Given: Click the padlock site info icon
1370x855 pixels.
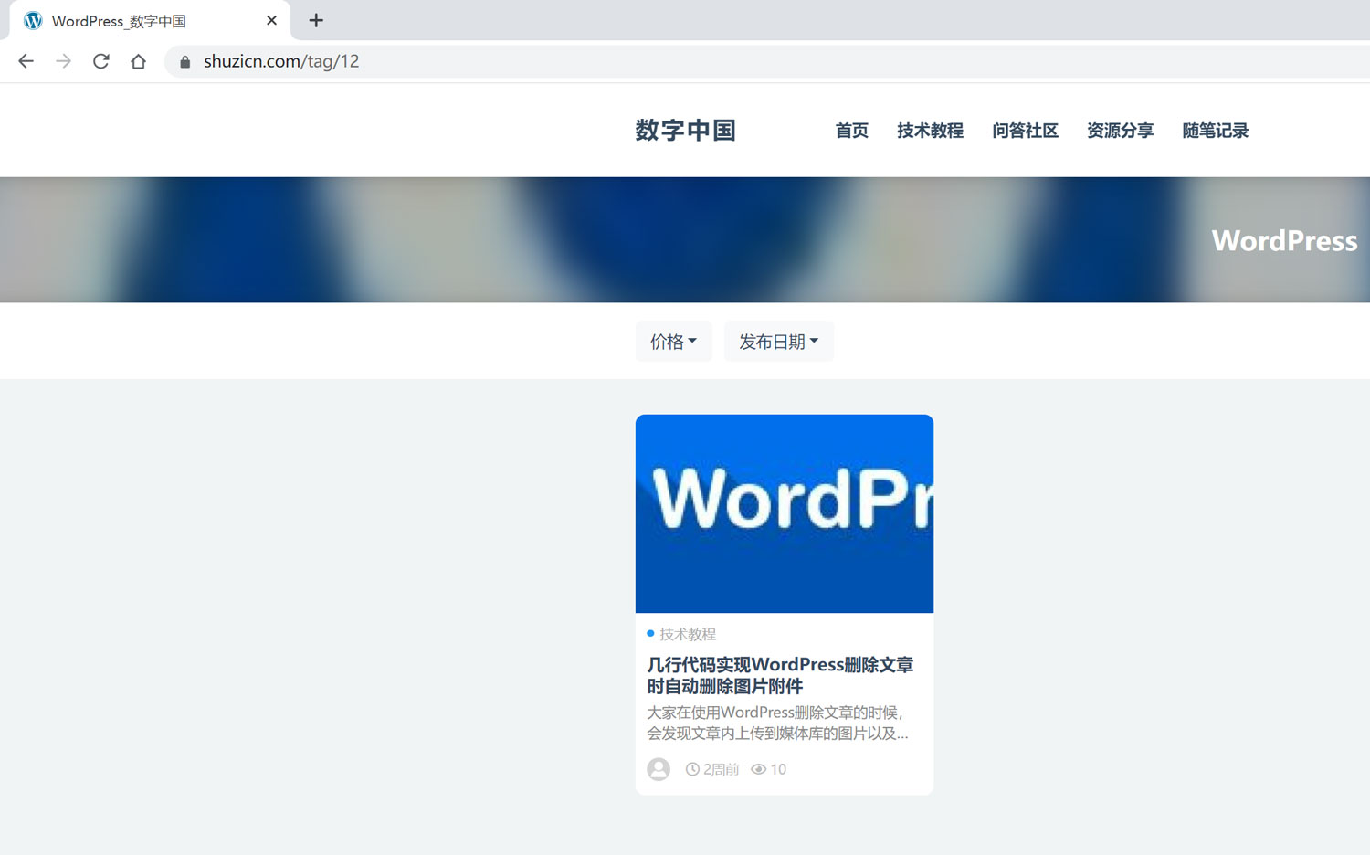Looking at the screenshot, I should [184, 61].
